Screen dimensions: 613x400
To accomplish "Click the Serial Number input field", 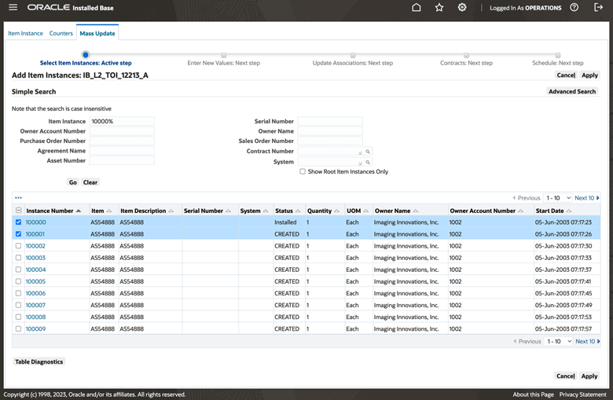I will (x=330, y=121).
